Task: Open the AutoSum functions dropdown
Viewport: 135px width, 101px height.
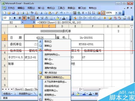Action: pyautogui.click(x=86, y=13)
